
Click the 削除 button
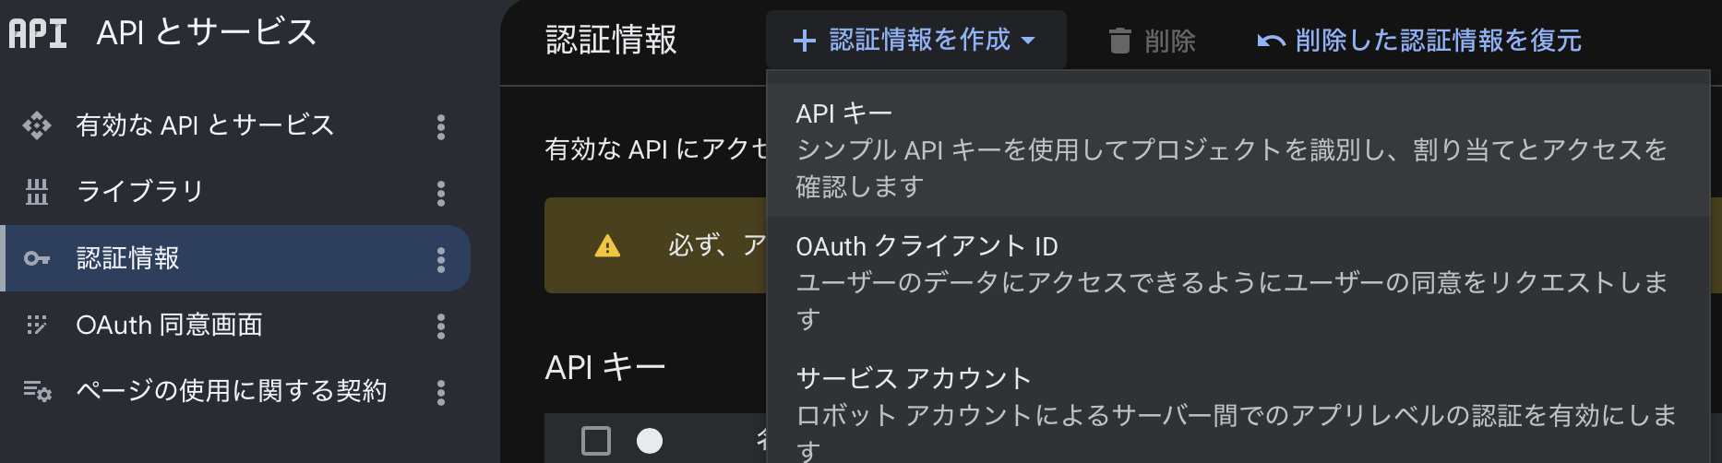coord(1152,41)
